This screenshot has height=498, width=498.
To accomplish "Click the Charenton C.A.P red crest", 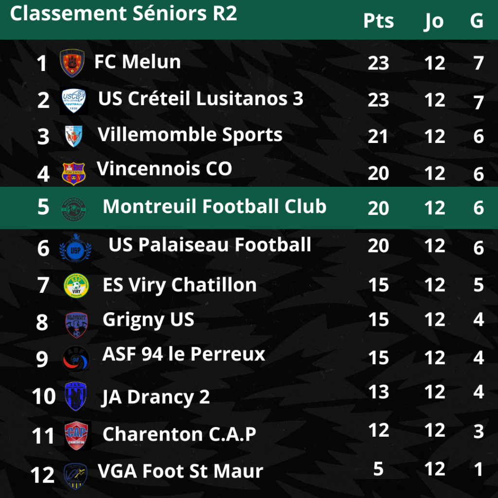I will point(77,435).
